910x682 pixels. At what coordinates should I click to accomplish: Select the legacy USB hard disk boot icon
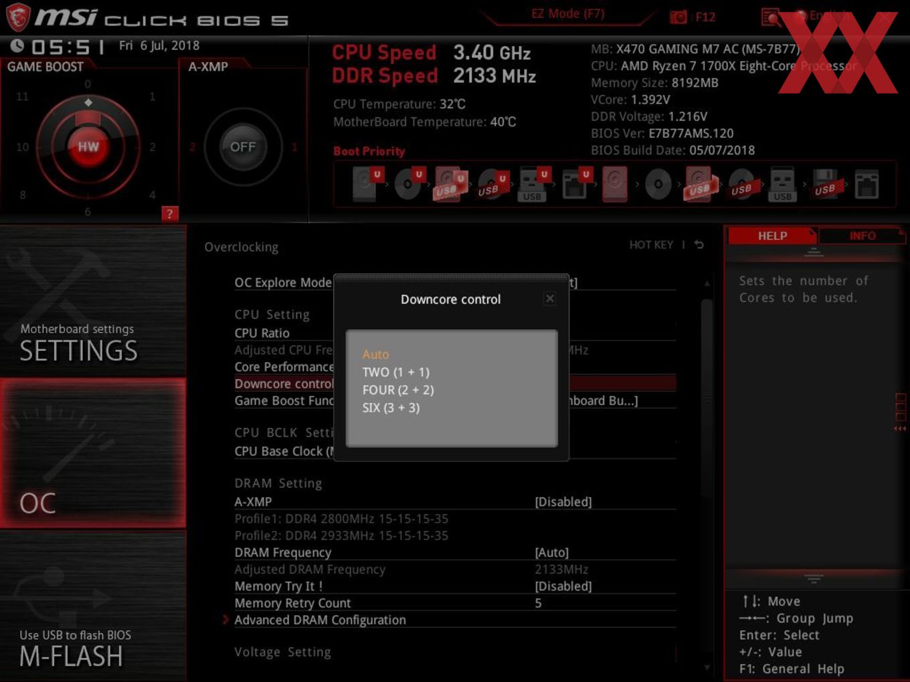(x=700, y=185)
